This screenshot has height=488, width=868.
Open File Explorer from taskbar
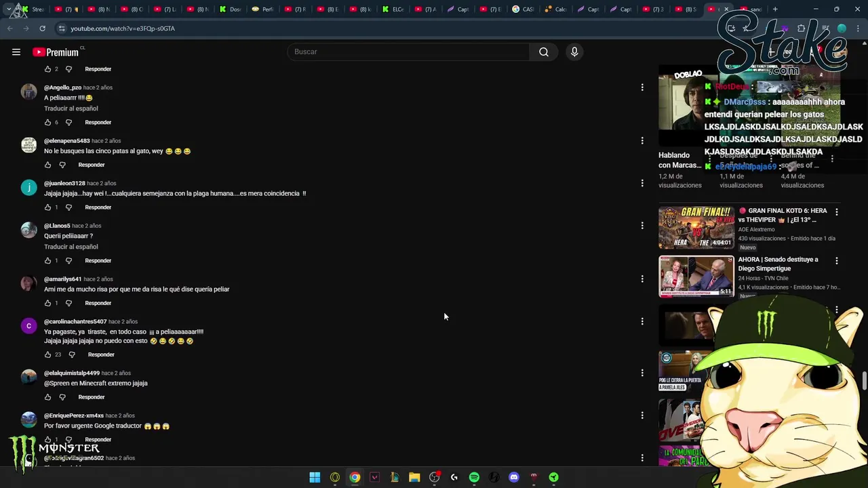[414, 477]
